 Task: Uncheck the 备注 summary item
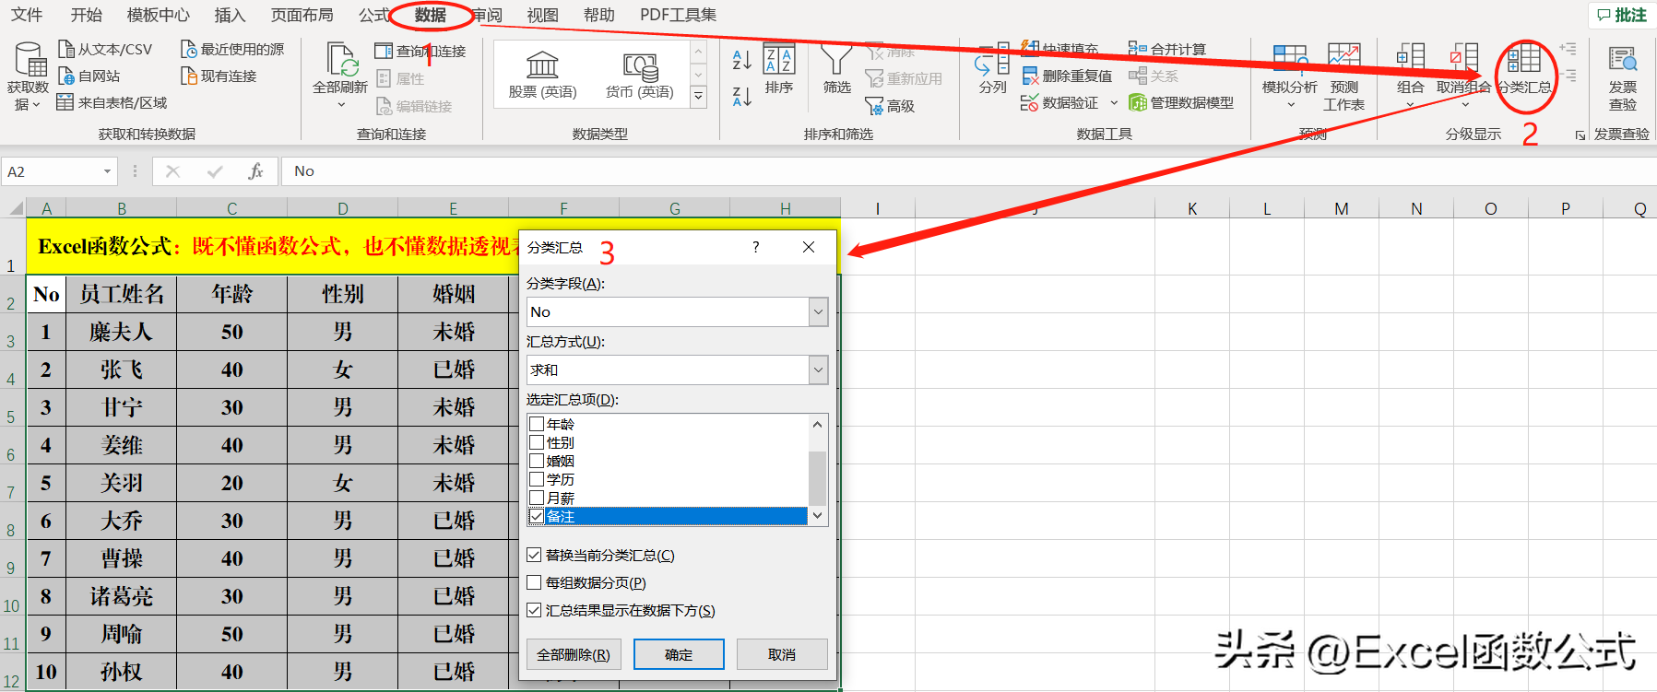(537, 516)
